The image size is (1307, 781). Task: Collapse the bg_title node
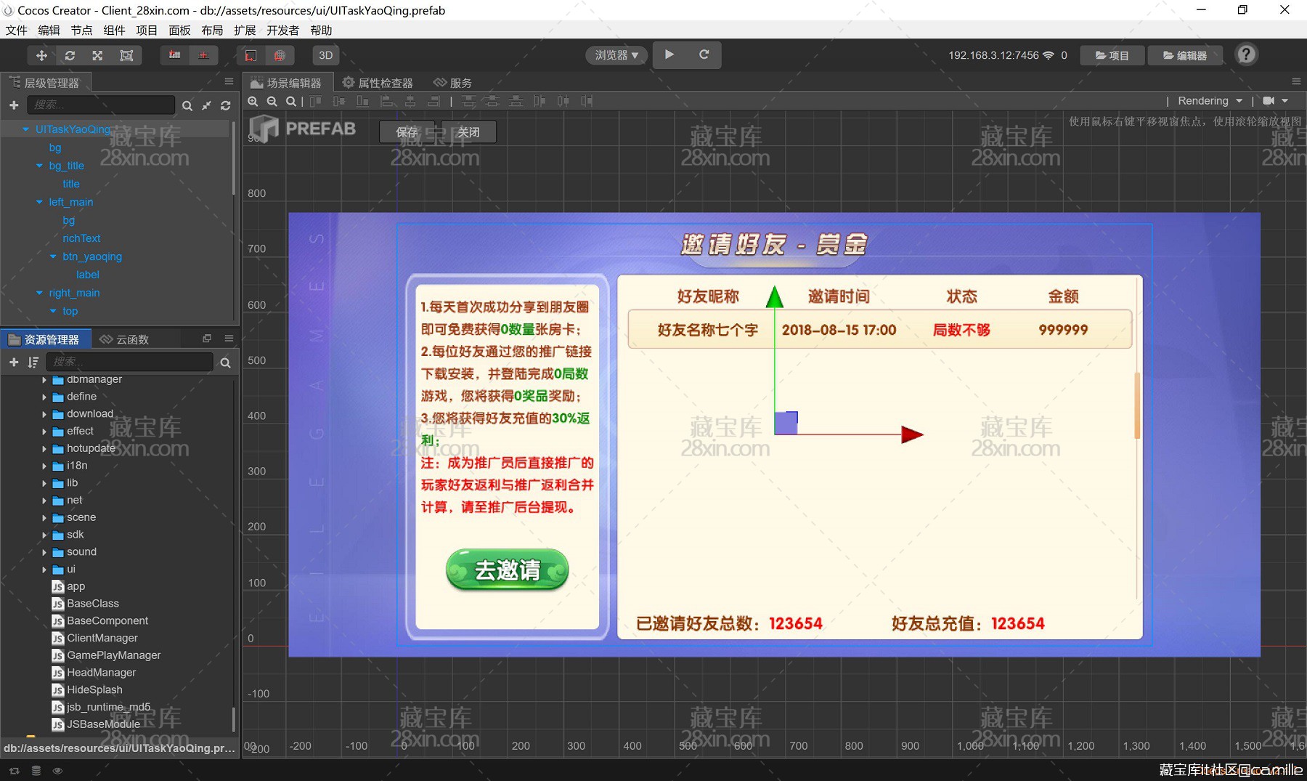(39, 166)
